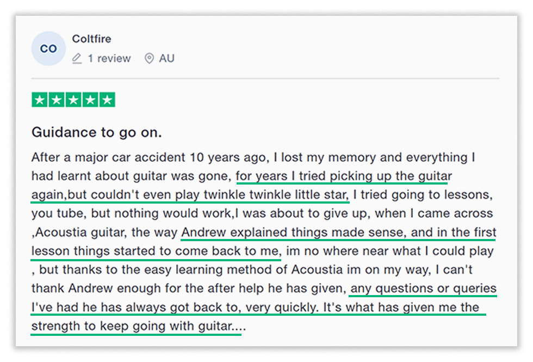Click underlined "Andrew explained things made sense" text

click(x=294, y=232)
